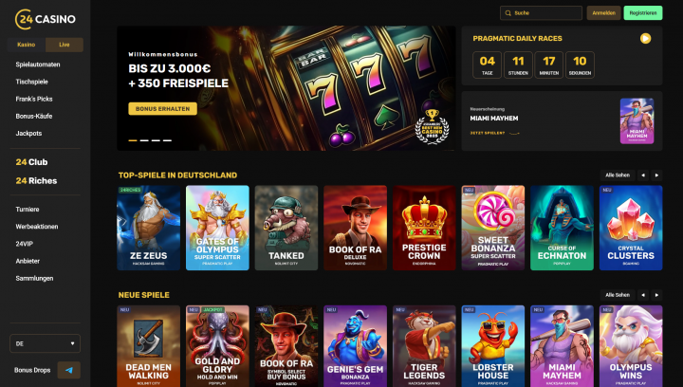Switch to the Kasino toggle
The height and width of the screenshot is (387, 683).
pos(27,45)
